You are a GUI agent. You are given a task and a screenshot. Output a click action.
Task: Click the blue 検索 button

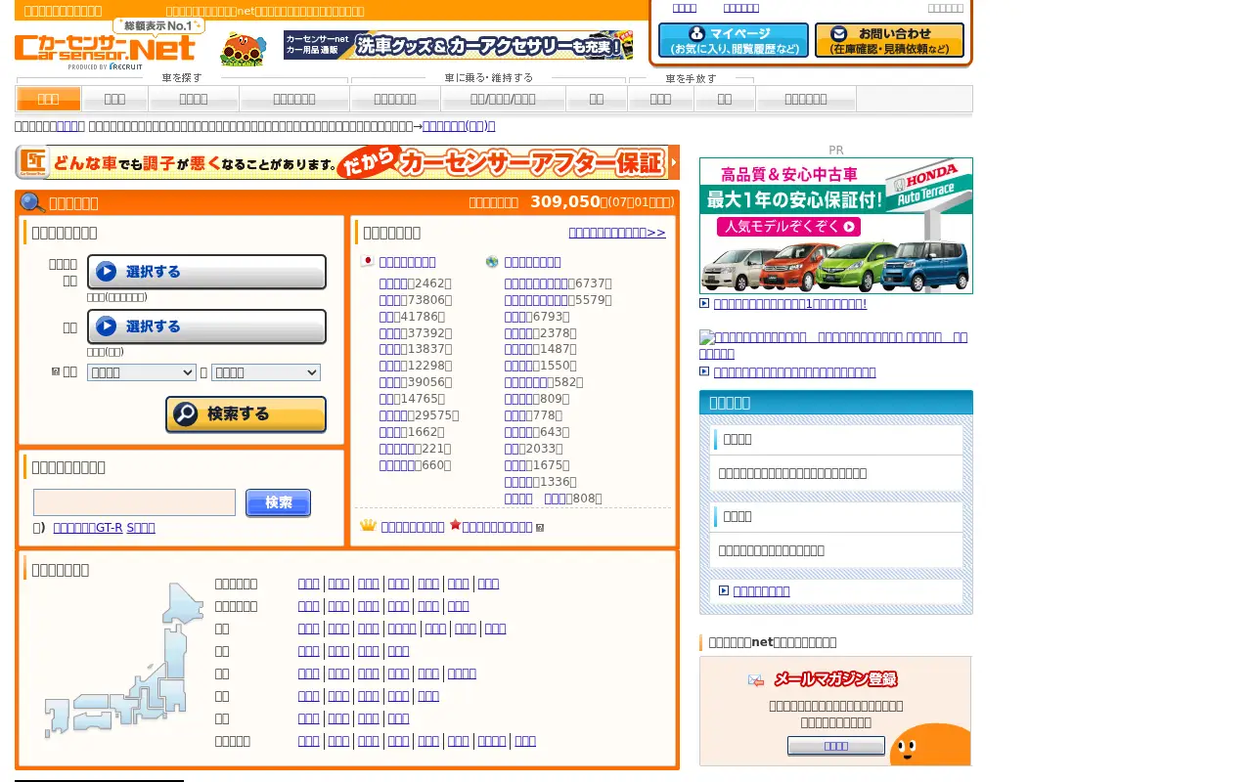(278, 502)
